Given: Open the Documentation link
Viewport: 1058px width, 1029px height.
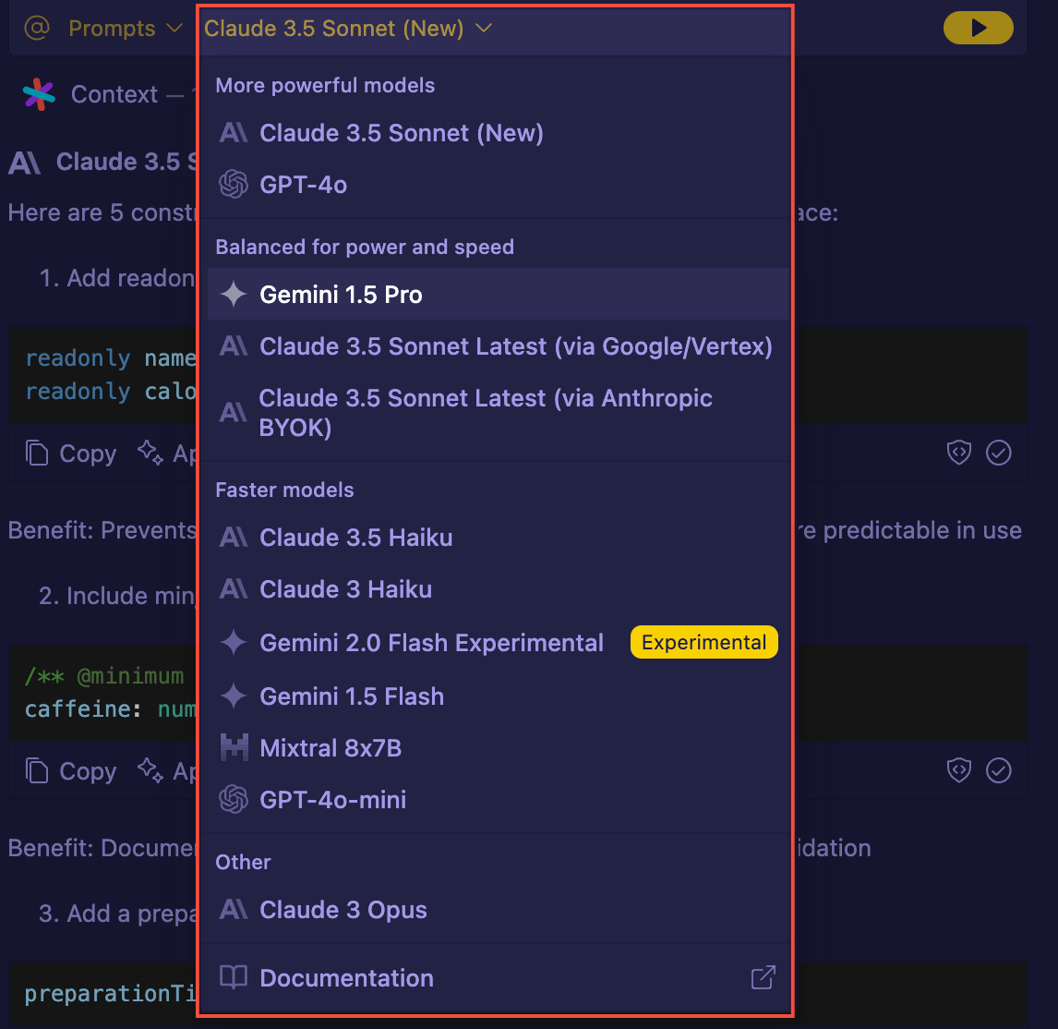Looking at the screenshot, I should 498,977.
